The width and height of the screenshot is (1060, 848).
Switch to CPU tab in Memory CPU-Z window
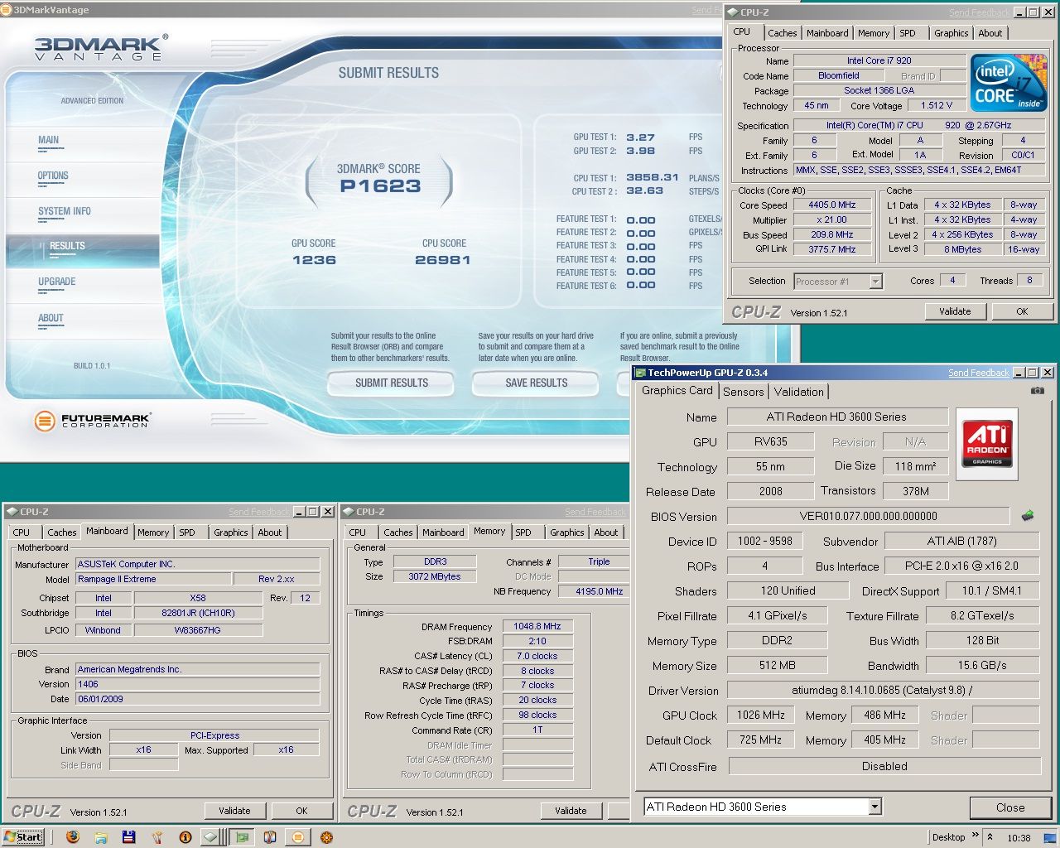[358, 532]
